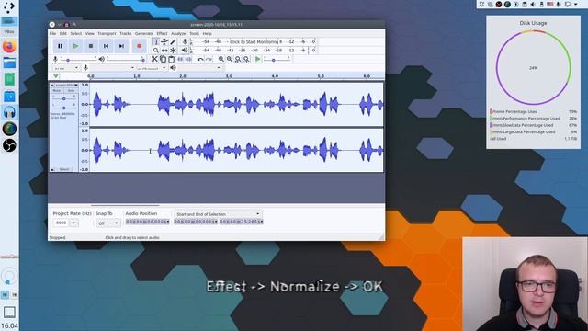Click the playback meter speaker icon
588x331 pixels.
185,51
